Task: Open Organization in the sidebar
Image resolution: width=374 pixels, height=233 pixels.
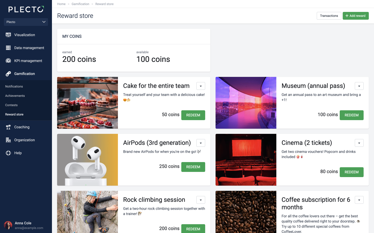Action: [x=26, y=140]
